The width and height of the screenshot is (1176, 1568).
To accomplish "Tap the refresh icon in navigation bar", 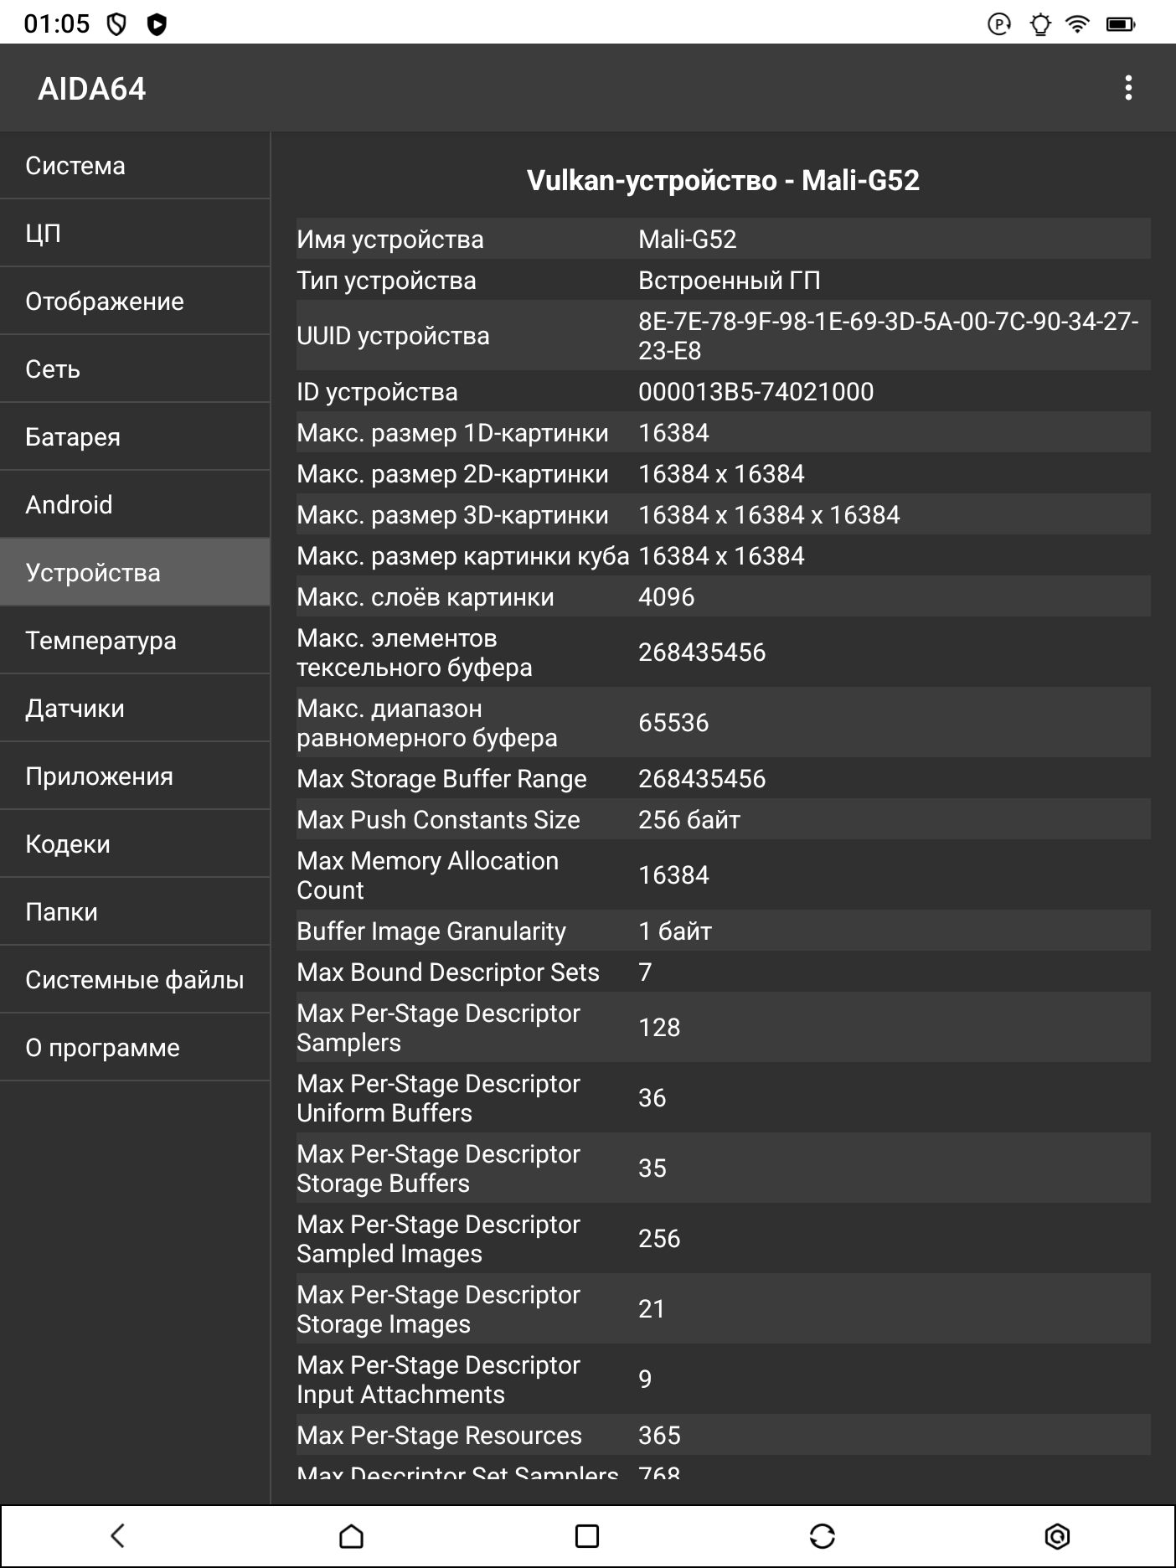I will (x=822, y=1535).
